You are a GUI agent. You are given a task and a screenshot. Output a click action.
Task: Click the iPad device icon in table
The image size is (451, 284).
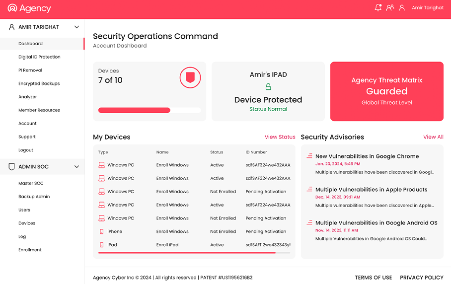(x=101, y=245)
